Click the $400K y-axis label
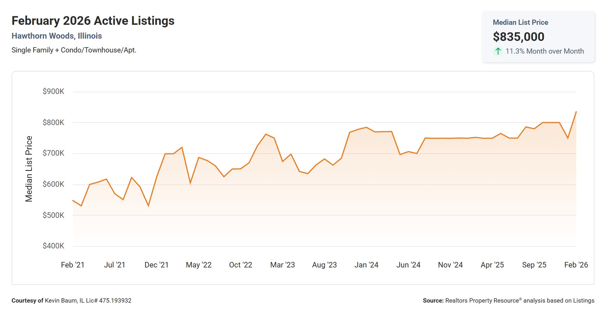 (x=53, y=246)
